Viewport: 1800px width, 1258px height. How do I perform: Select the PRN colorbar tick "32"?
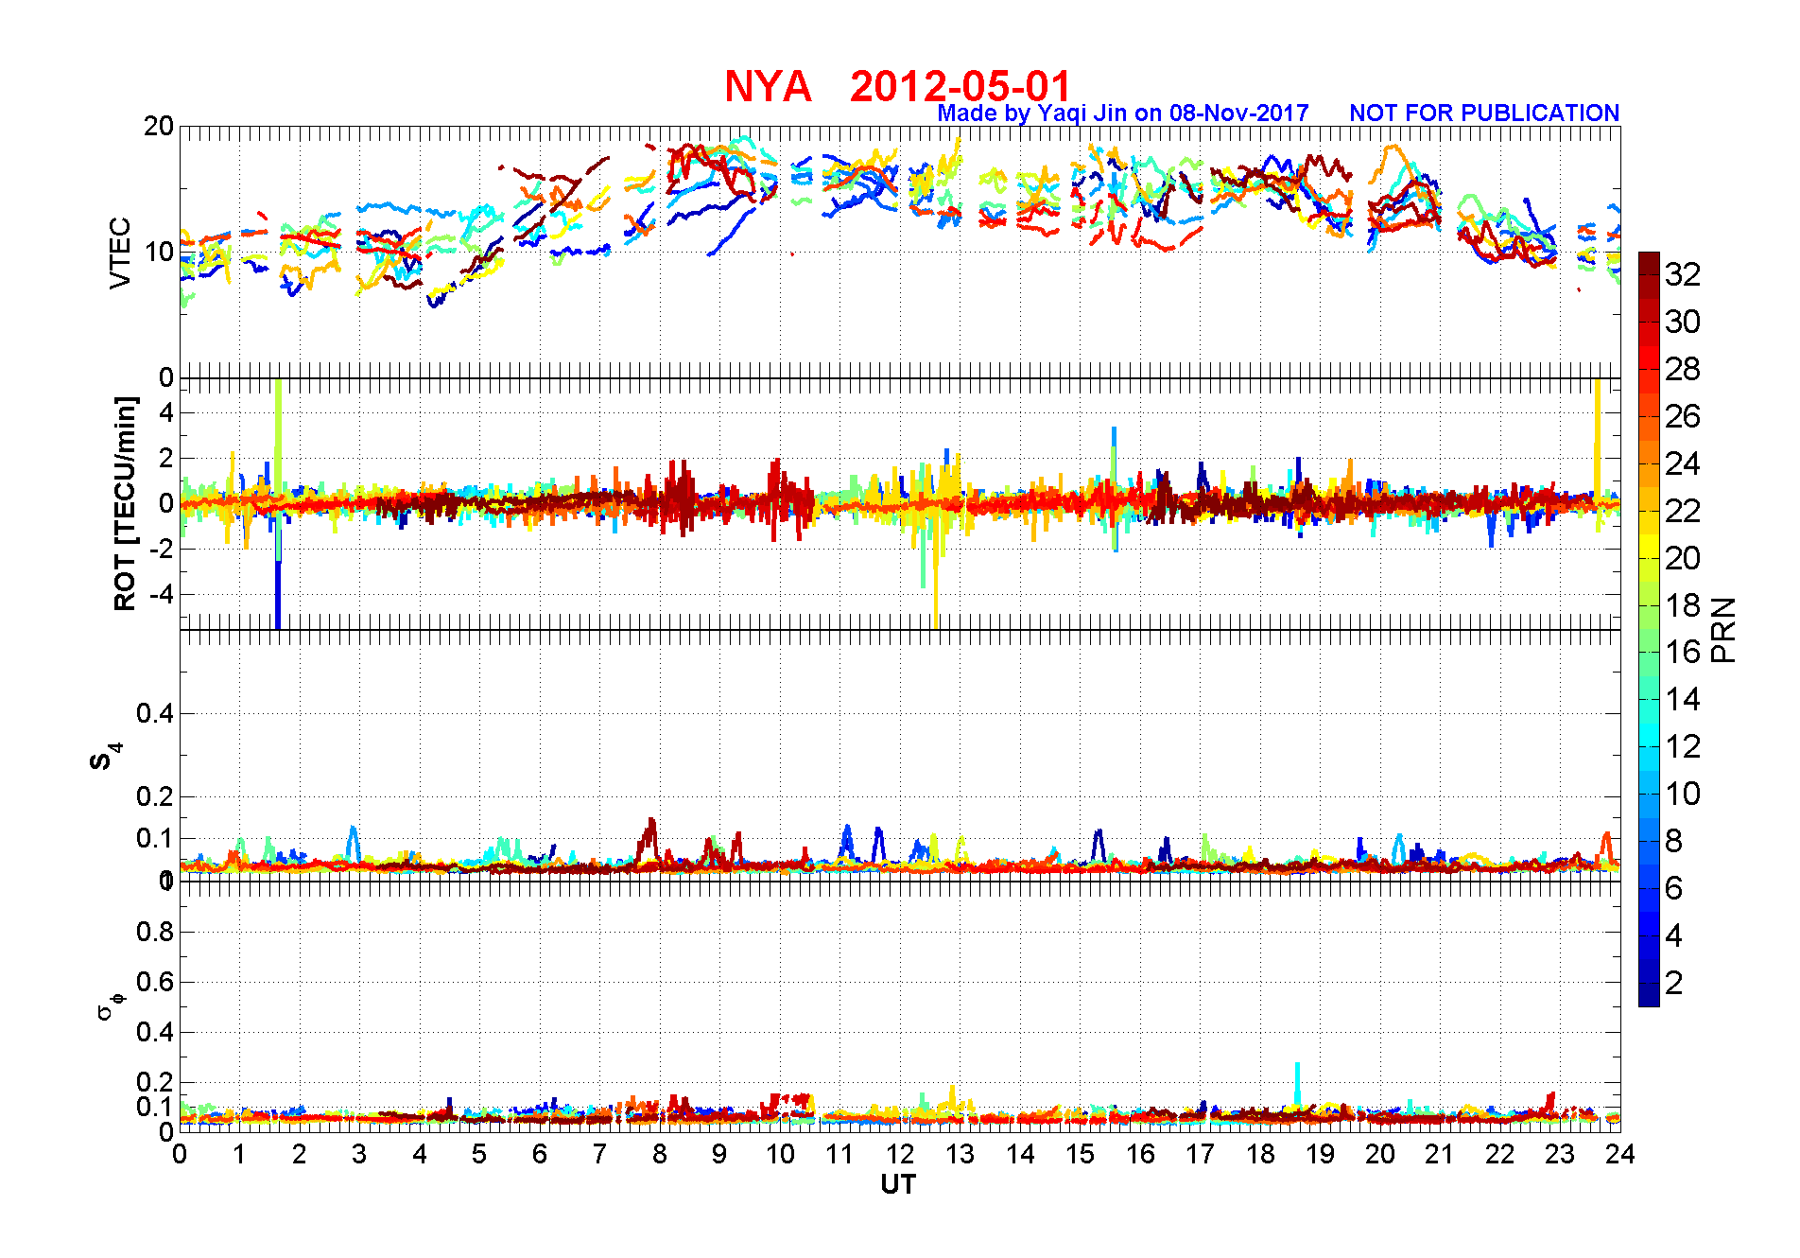(1683, 274)
